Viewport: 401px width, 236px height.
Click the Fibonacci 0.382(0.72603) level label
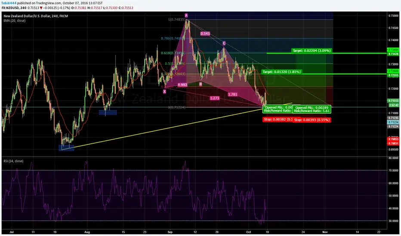coord(173,74)
